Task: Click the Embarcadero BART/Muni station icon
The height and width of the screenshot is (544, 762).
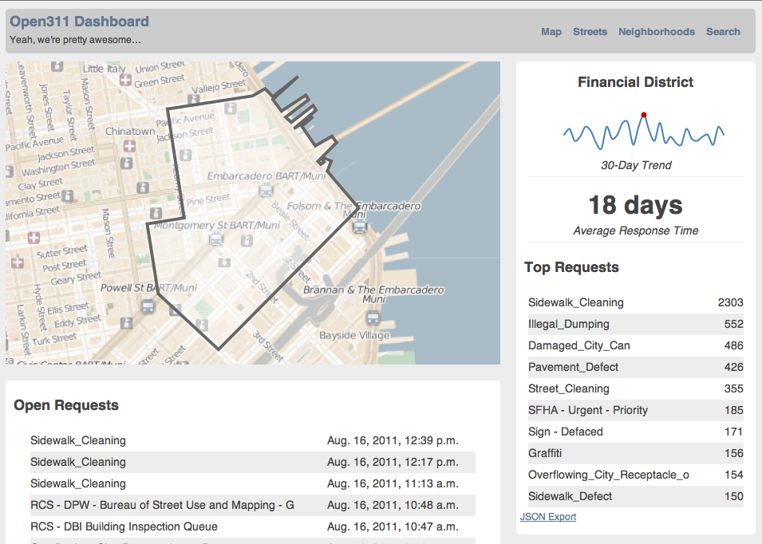Action: point(266,190)
